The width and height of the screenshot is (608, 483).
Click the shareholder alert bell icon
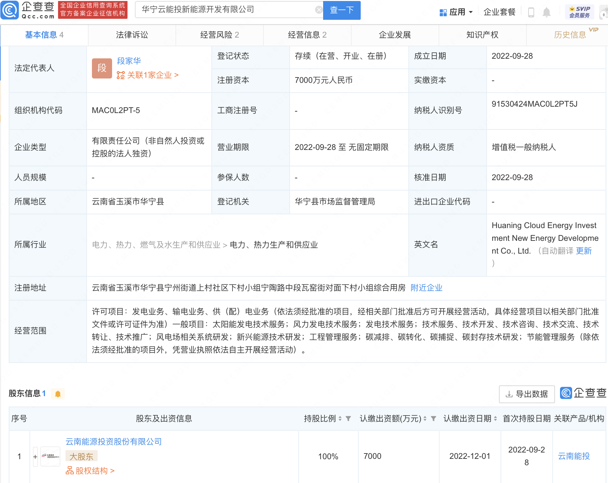tap(58, 394)
